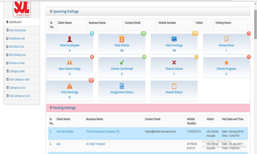
Task: Click the Total Employees person icon
Action: point(70,39)
